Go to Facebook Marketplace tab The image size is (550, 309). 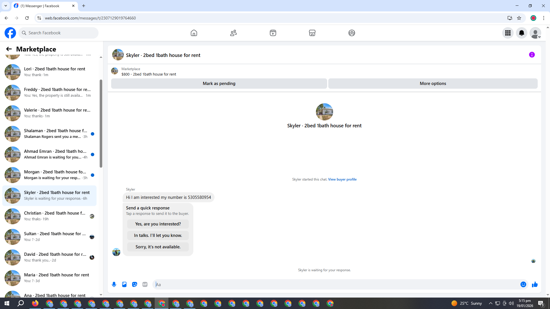point(312,33)
